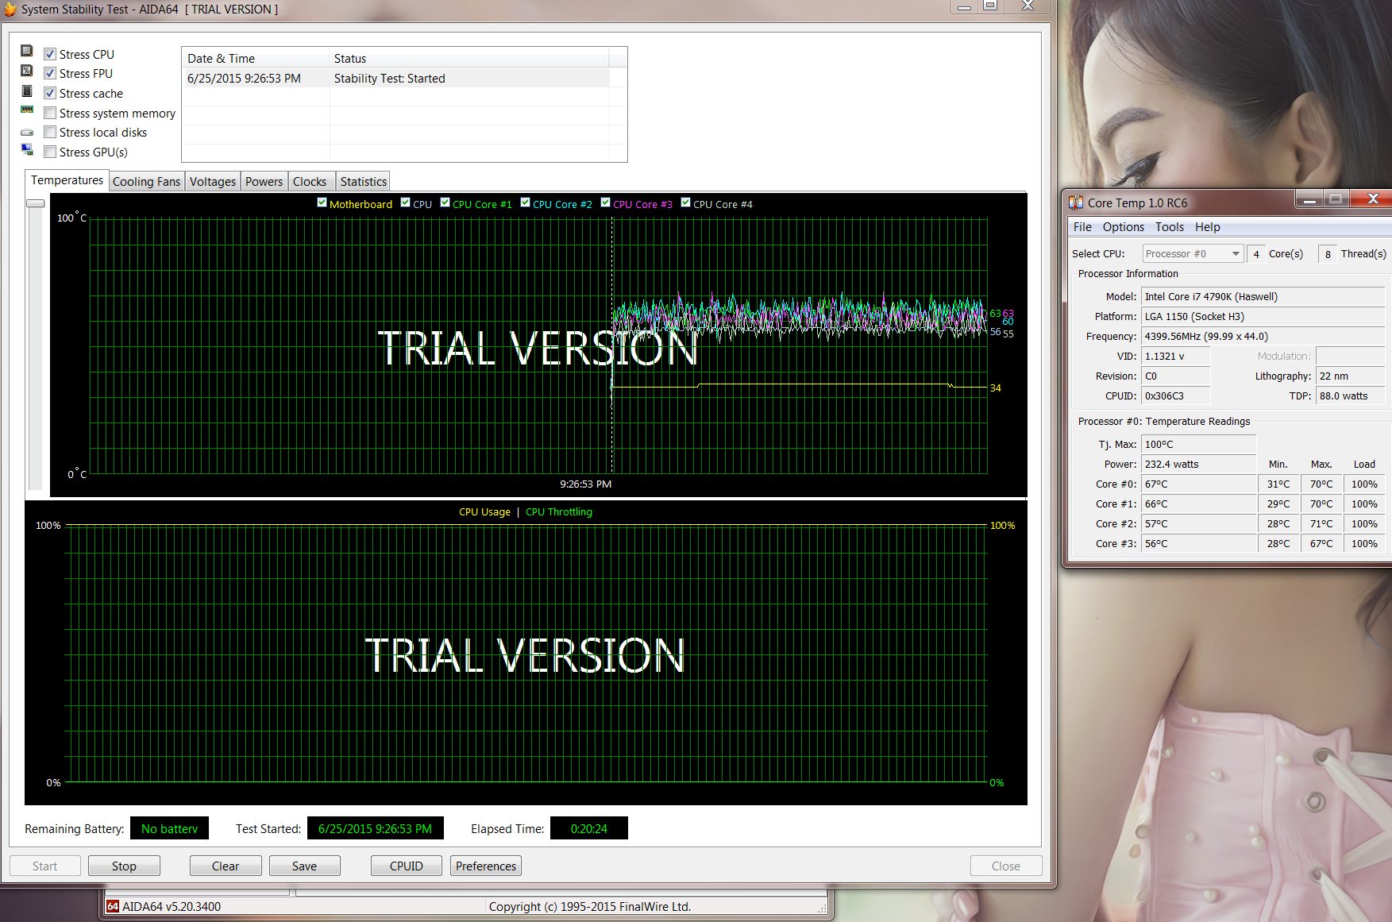Click the Save button
The image size is (1392, 922).
click(x=304, y=866)
